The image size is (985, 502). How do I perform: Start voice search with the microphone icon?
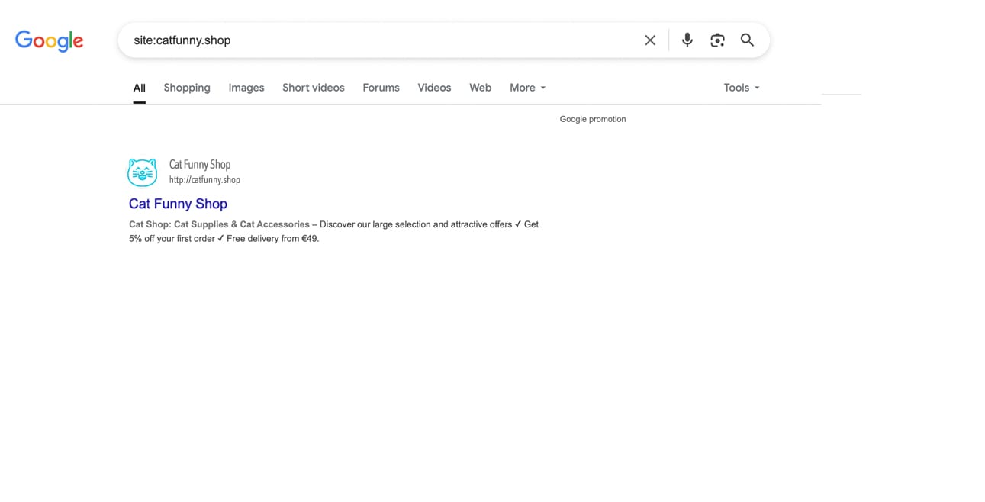(687, 40)
